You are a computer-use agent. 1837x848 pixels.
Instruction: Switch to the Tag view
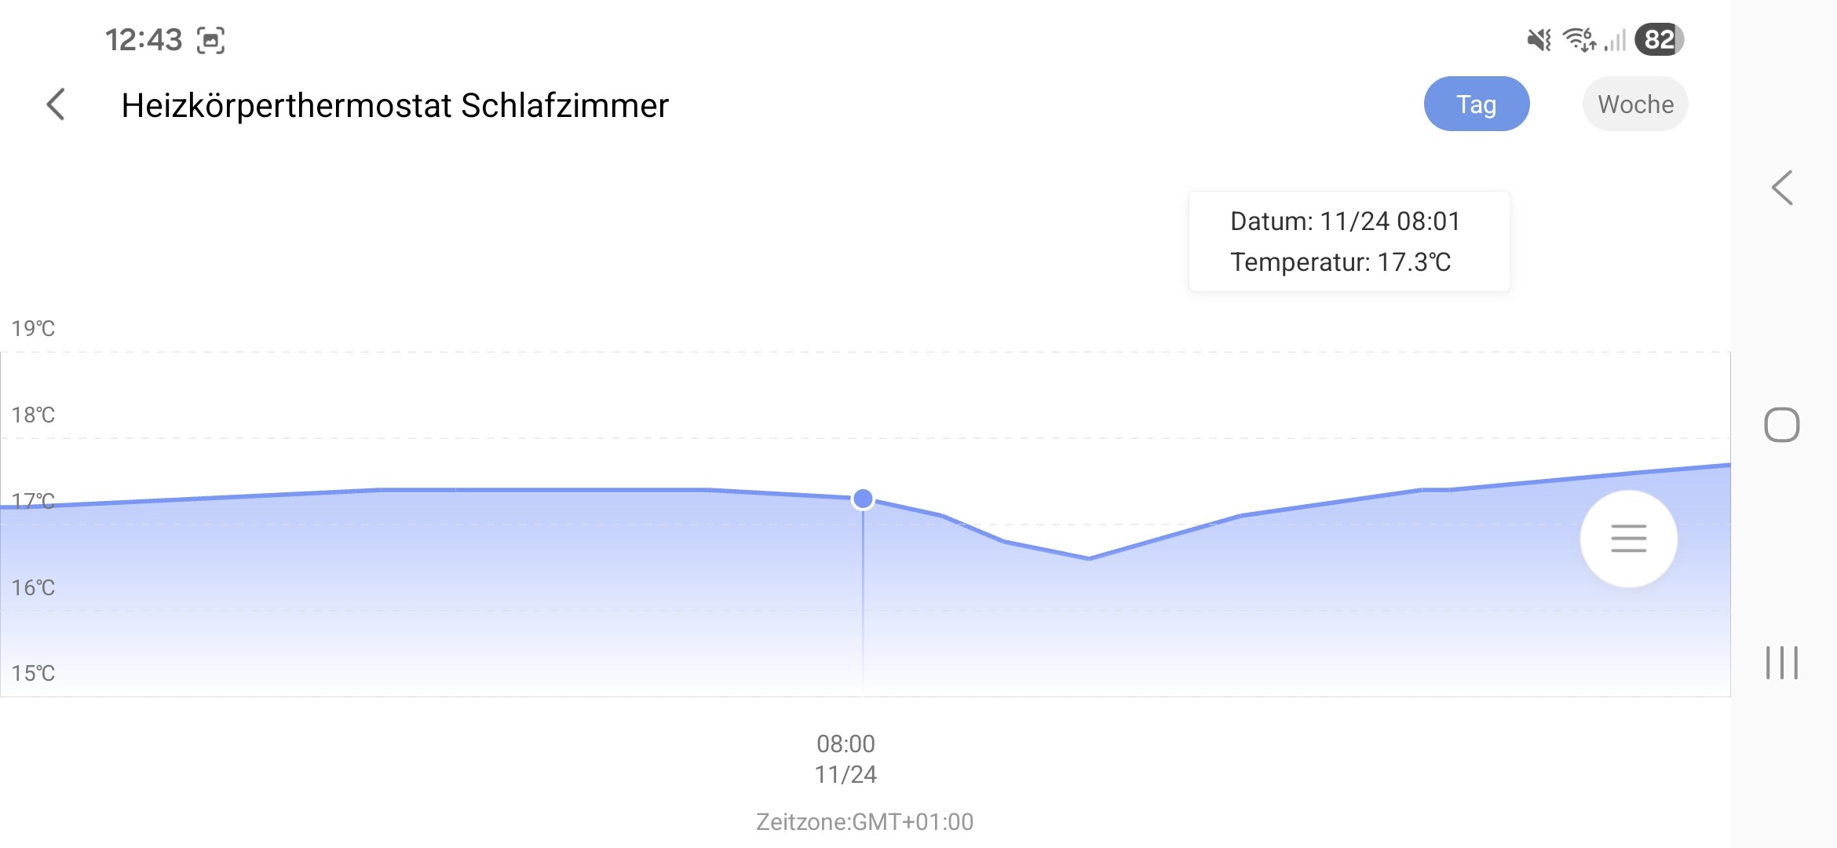point(1476,104)
